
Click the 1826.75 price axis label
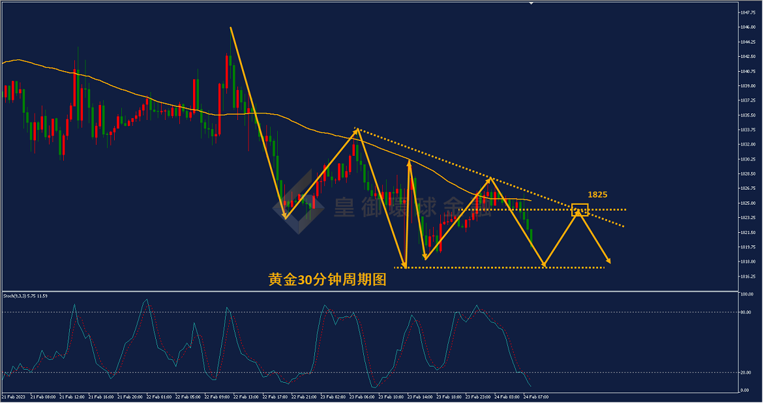click(749, 188)
